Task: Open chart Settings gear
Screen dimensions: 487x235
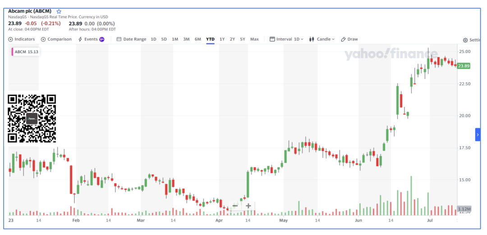Action: point(471,40)
